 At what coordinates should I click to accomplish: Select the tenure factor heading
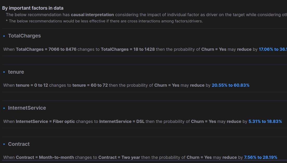(x=16, y=72)
